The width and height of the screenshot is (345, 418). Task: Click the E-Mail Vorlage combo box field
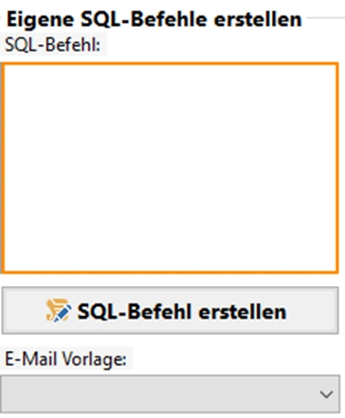[x=170, y=394]
